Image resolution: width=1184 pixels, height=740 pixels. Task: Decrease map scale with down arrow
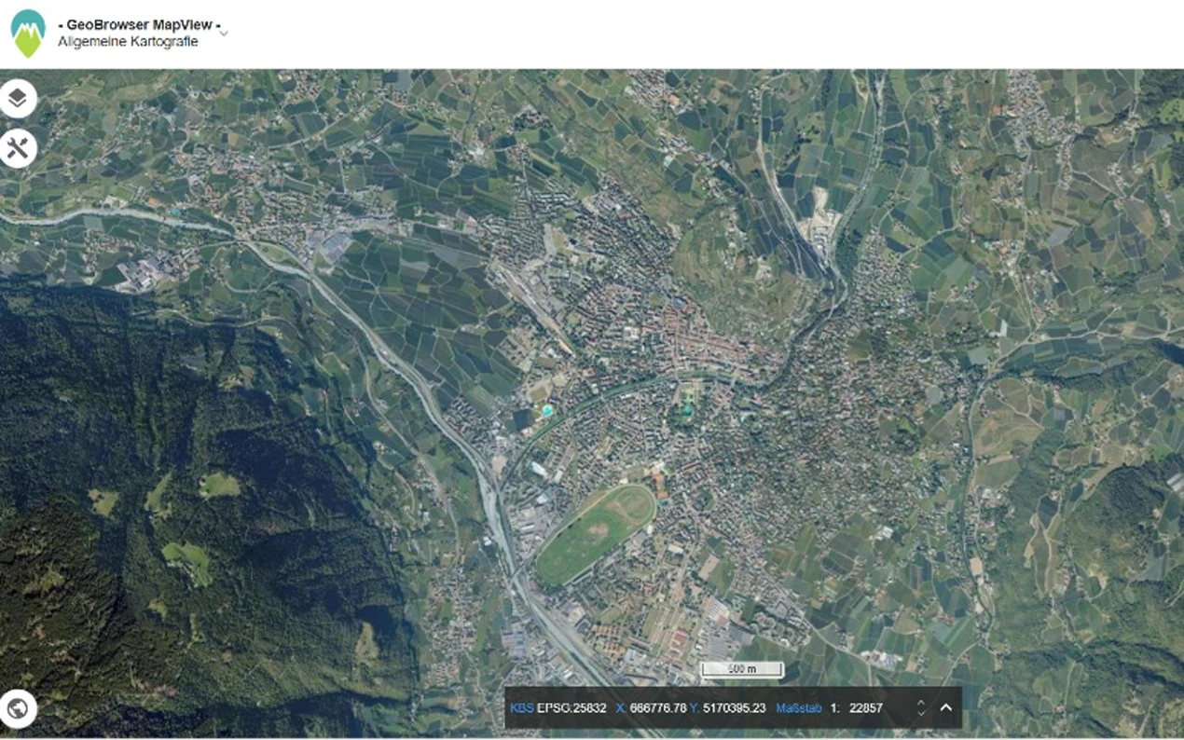pos(921,714)
